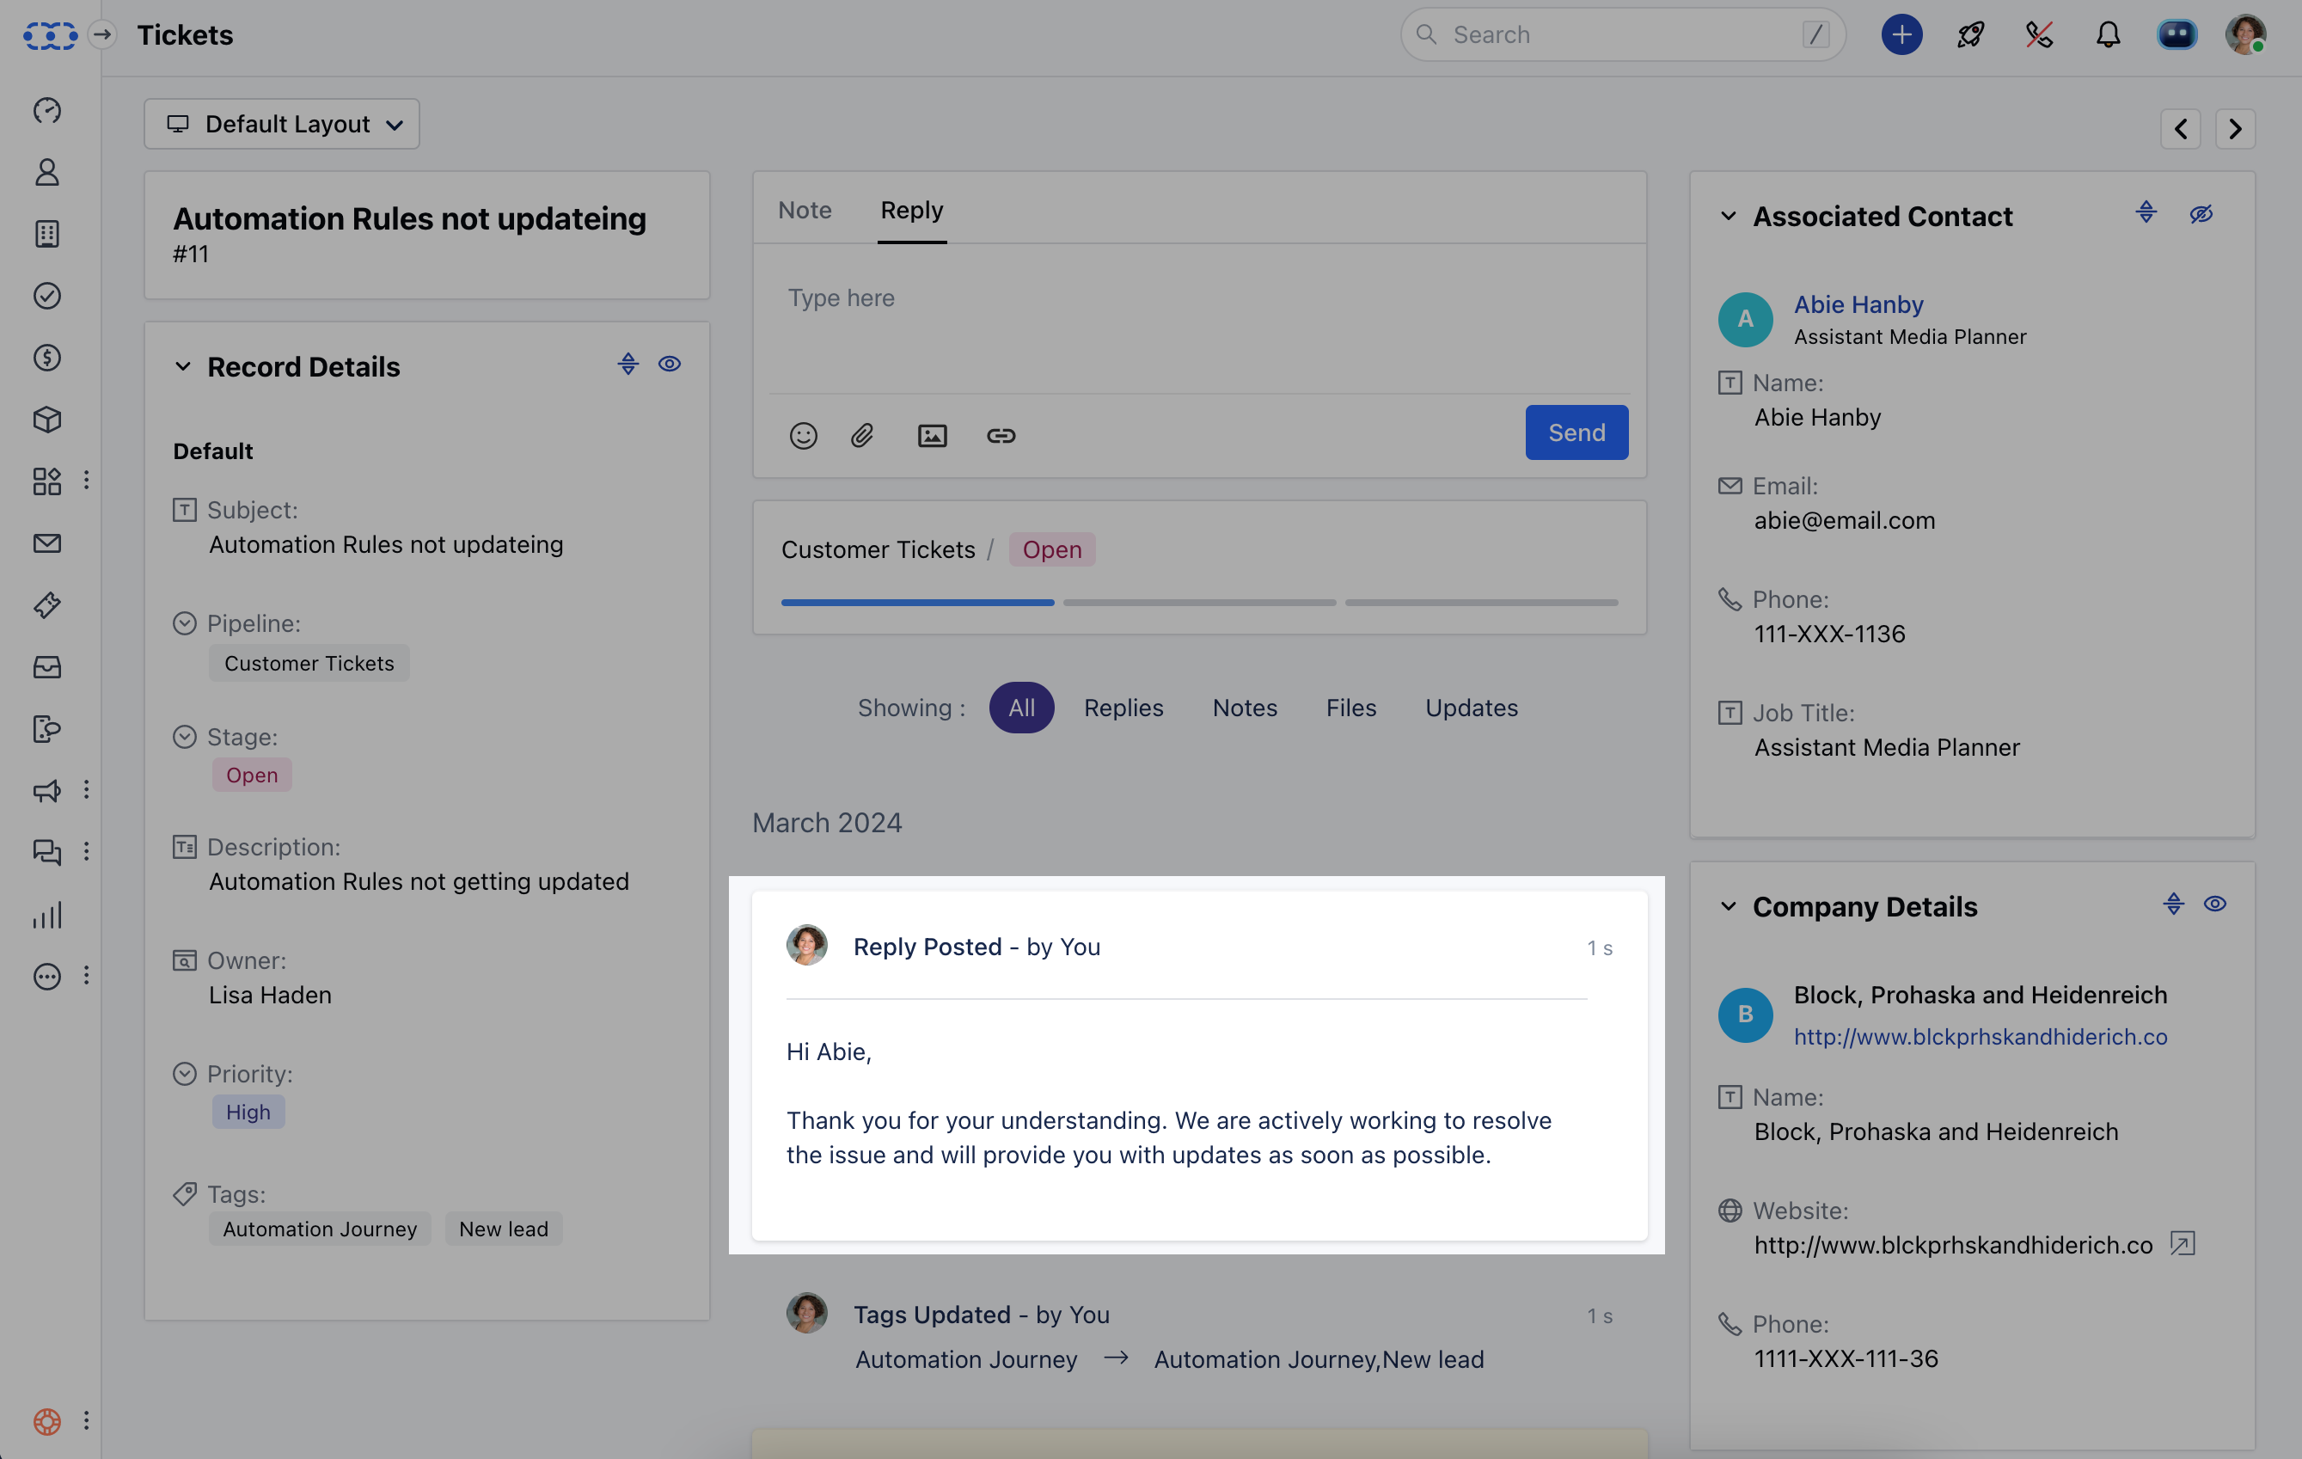Open the Pipeline dropdown showing Customer Tickets

(309, 663)
